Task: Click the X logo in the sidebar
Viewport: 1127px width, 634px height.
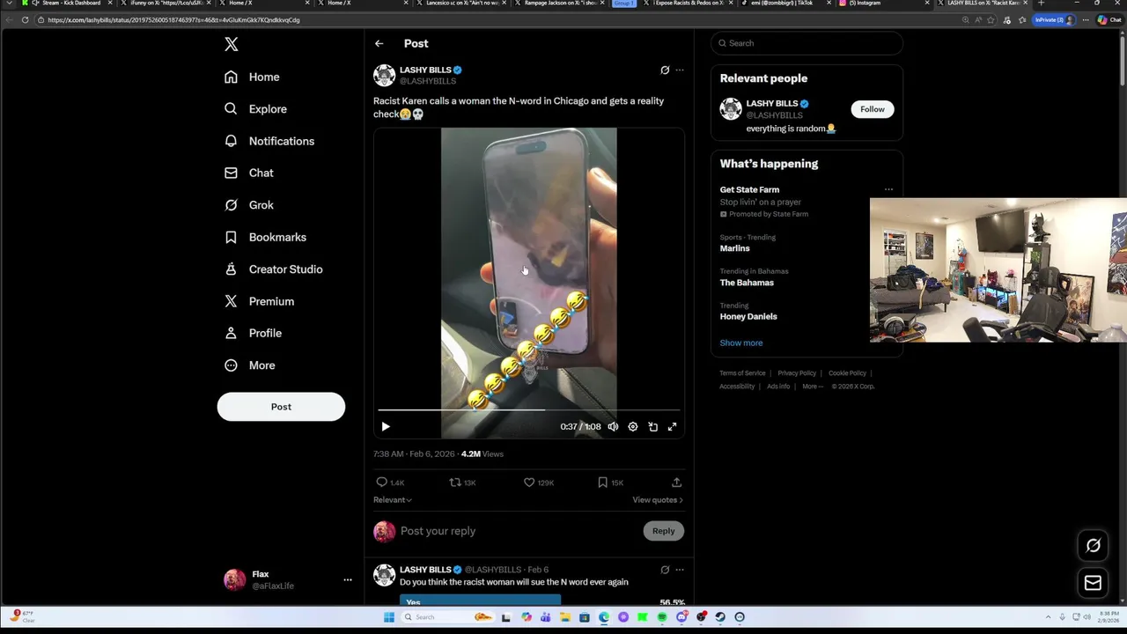Action: 231,44
